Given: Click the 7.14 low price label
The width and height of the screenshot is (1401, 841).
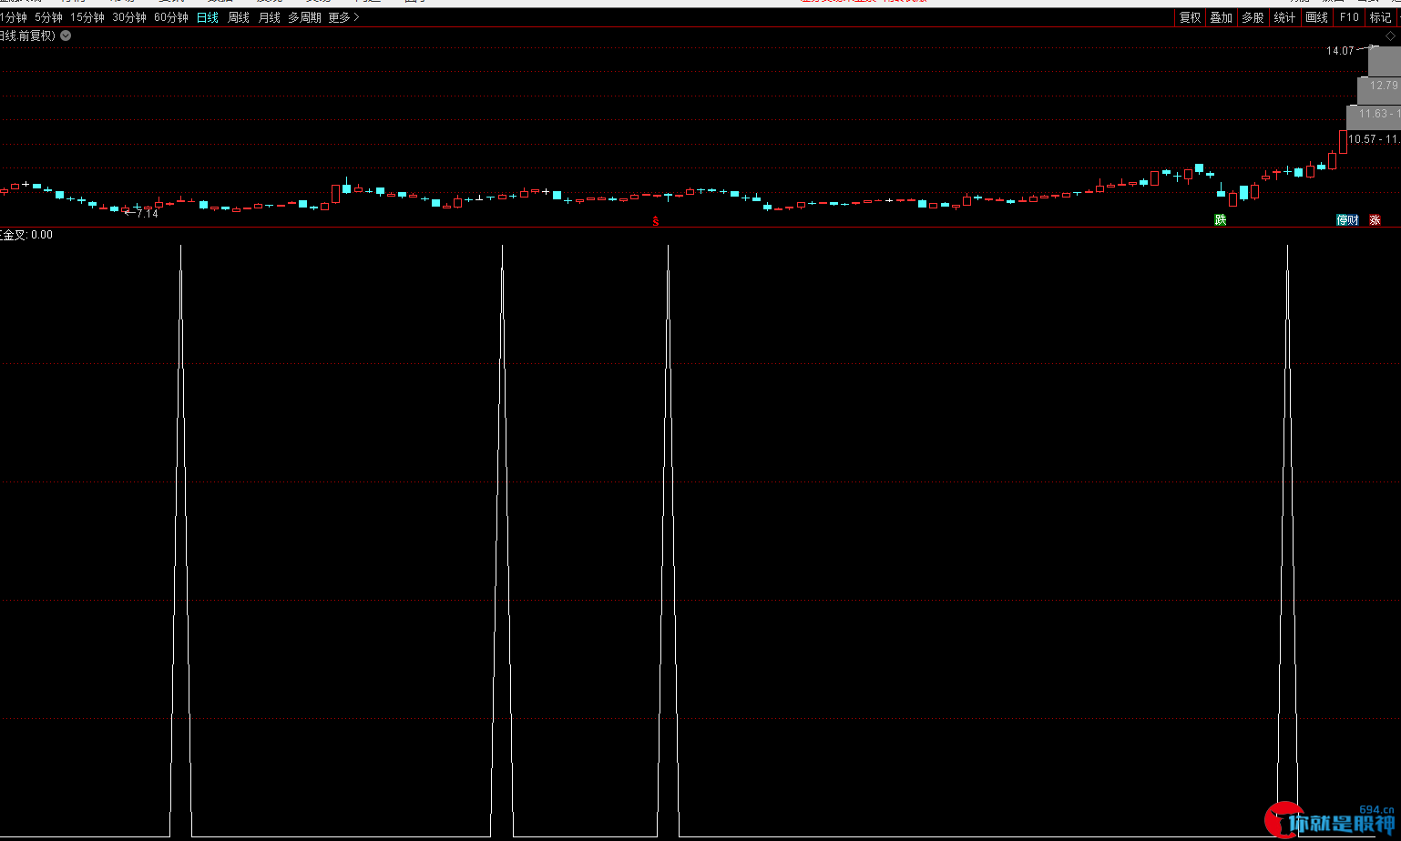Looking at the screenshot, I should tap(147, 214).
